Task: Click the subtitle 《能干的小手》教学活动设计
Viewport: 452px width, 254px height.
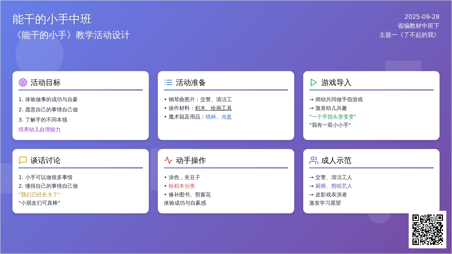Action: 71,35
